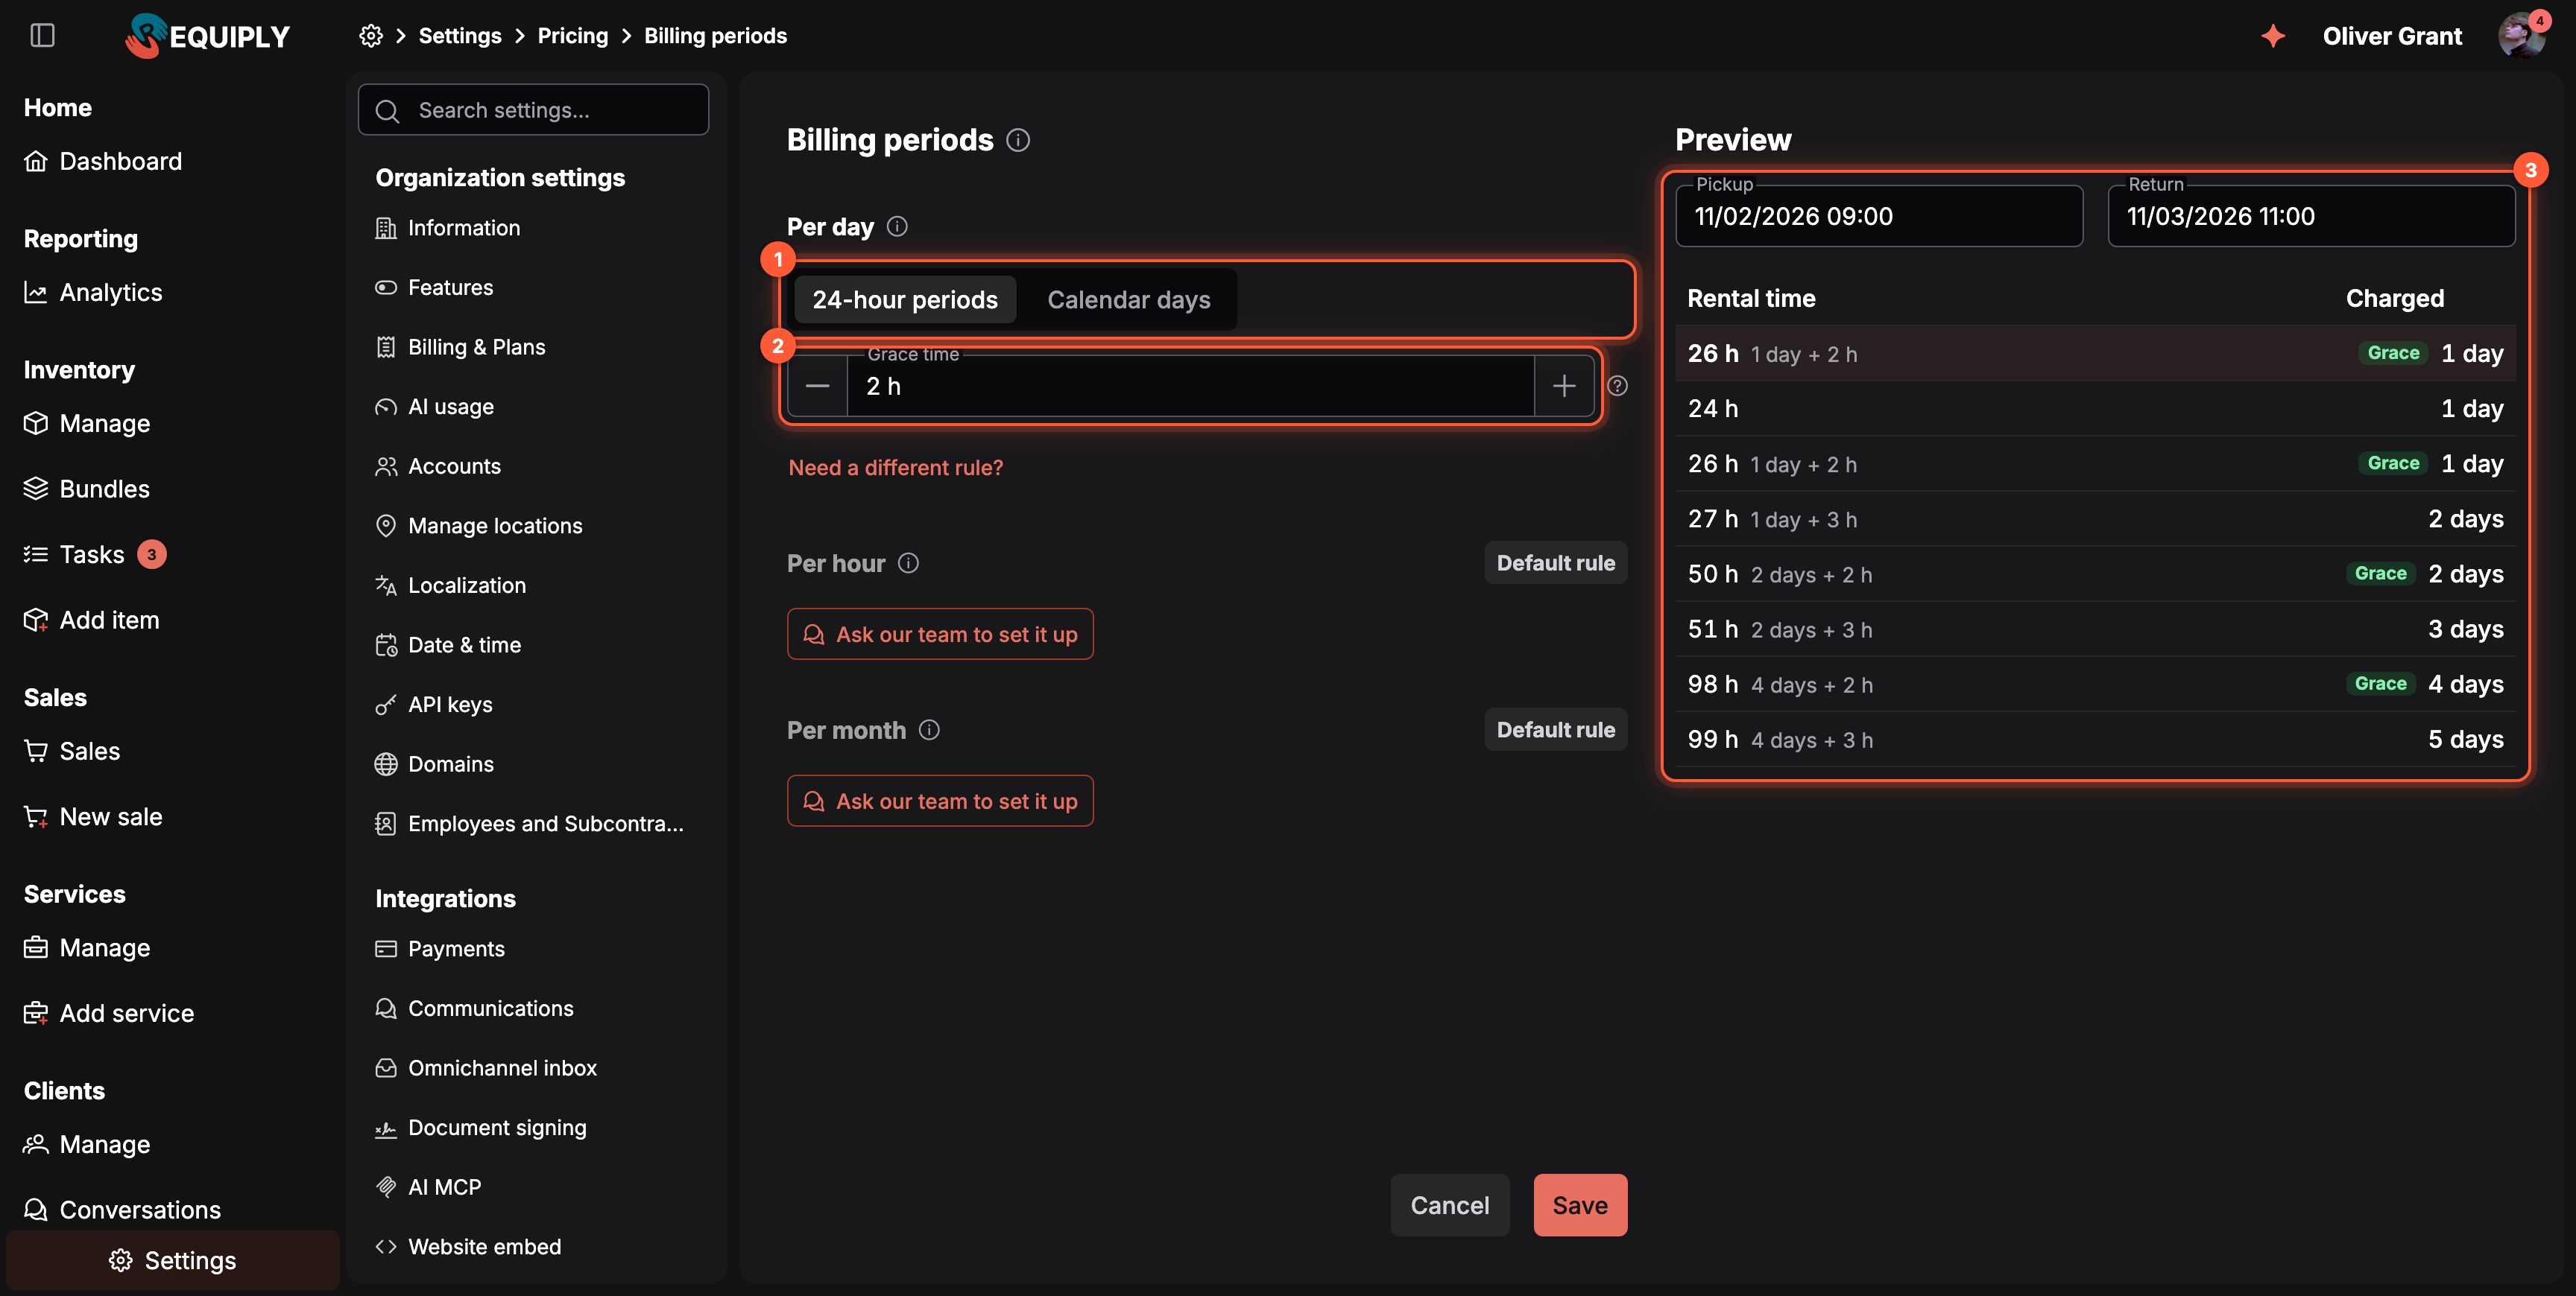2576x1296 pixels.
Task: Decrease grace time with minus button
Action: coord(818,386)
